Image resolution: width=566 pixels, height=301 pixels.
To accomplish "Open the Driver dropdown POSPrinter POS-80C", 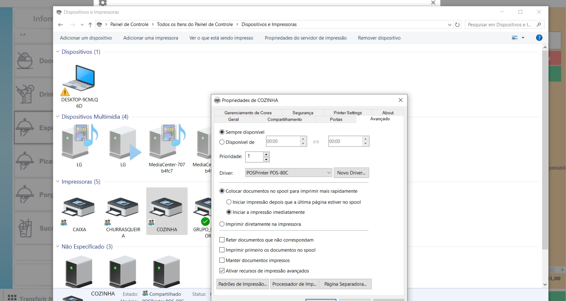I will (x=289, y=173).
